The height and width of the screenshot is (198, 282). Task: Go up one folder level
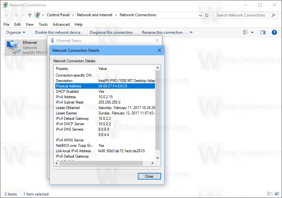(x=30, y=15)
